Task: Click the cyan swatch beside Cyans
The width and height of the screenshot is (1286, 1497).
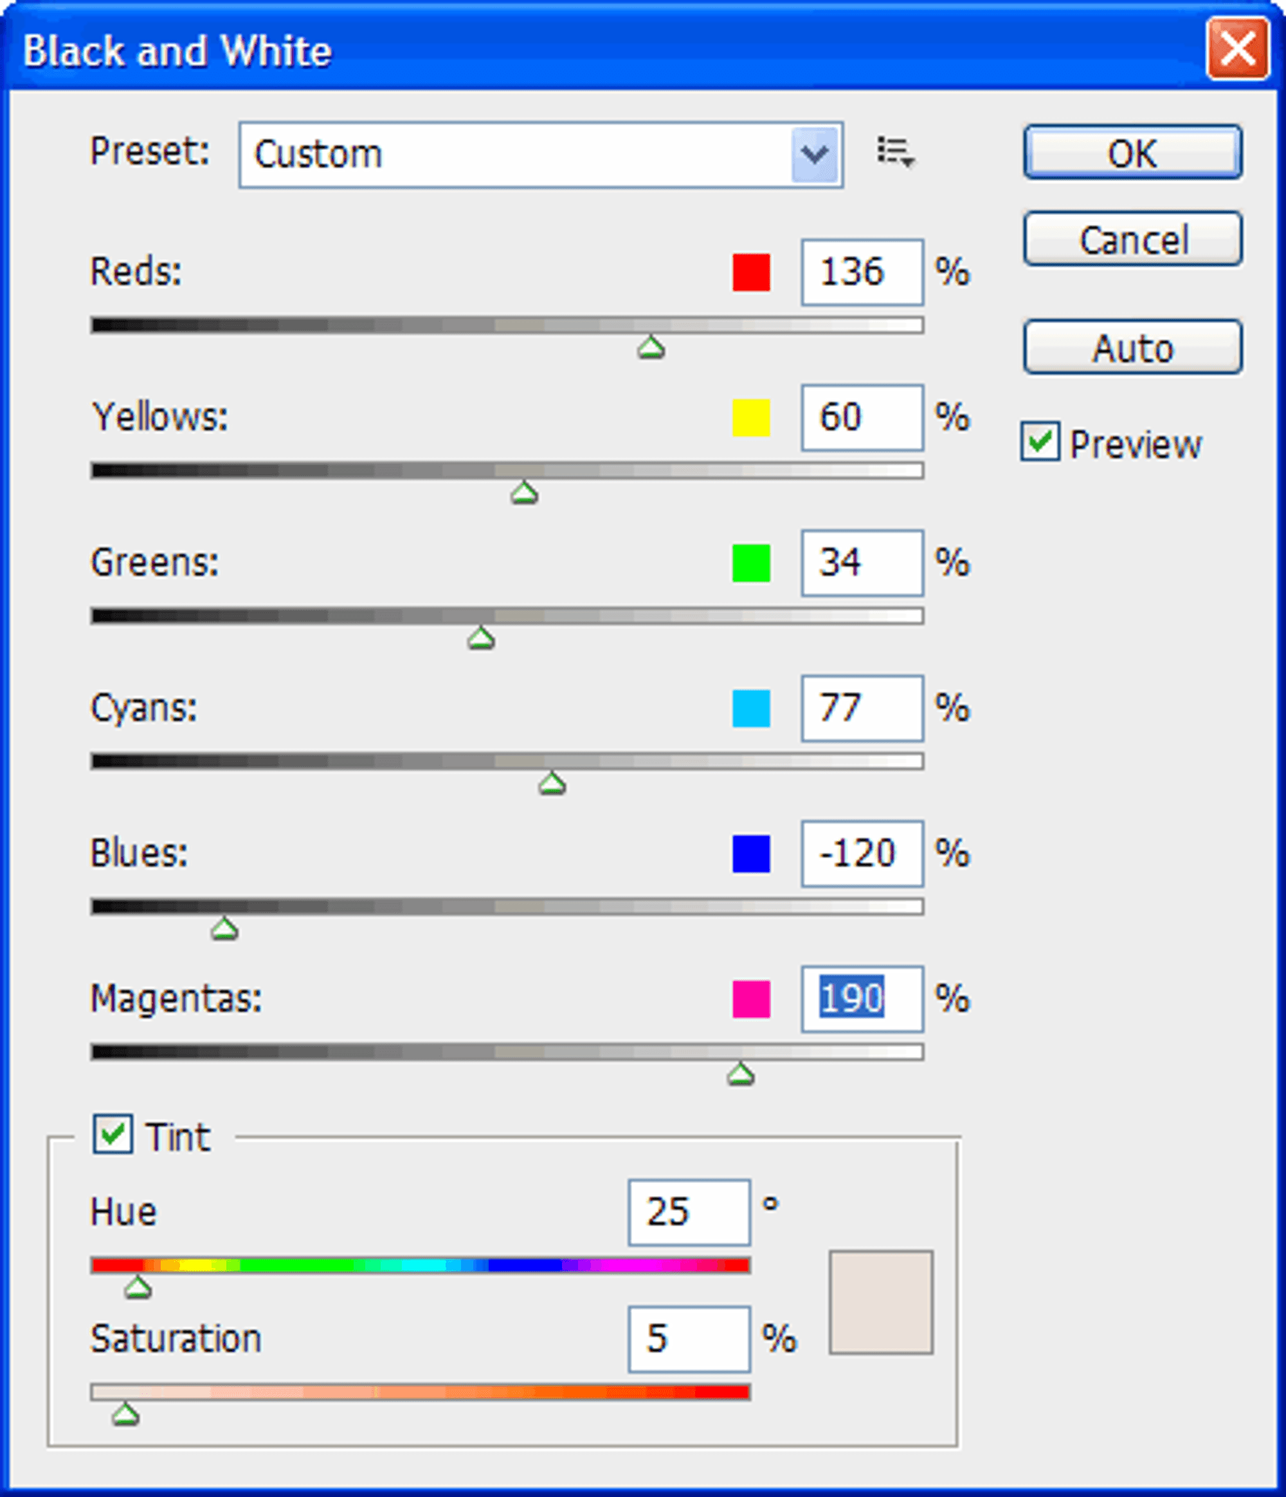Action: coord(751,708)
